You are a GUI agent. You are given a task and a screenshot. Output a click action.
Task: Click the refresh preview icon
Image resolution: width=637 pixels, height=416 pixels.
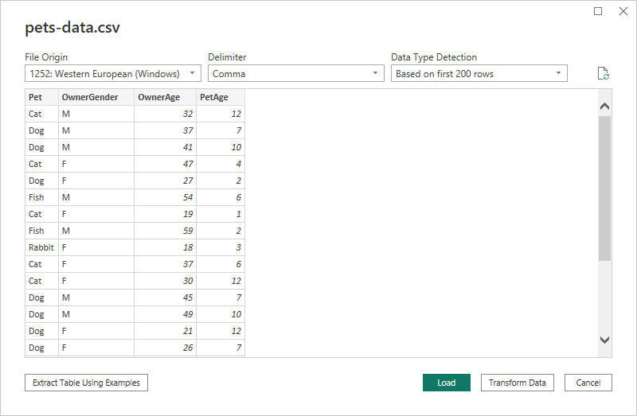pyautogui.click(x=604, y=74)
